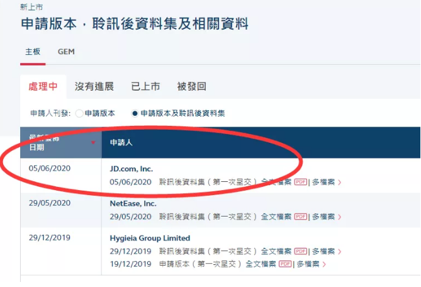Expand Hygieia 29/12/2019 多檔案 chevron
The image size is (421, 287).
[x=340, y=251]
